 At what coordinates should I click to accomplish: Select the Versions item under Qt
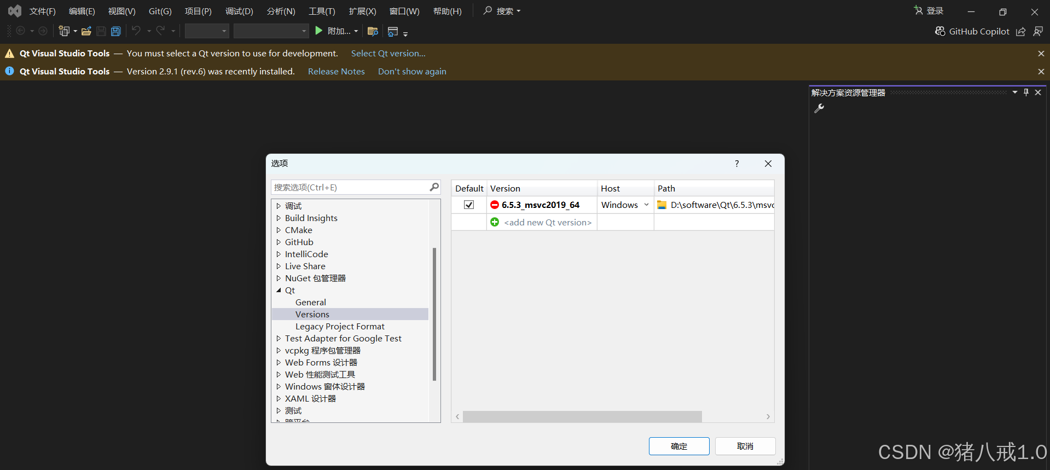point(312,314)
